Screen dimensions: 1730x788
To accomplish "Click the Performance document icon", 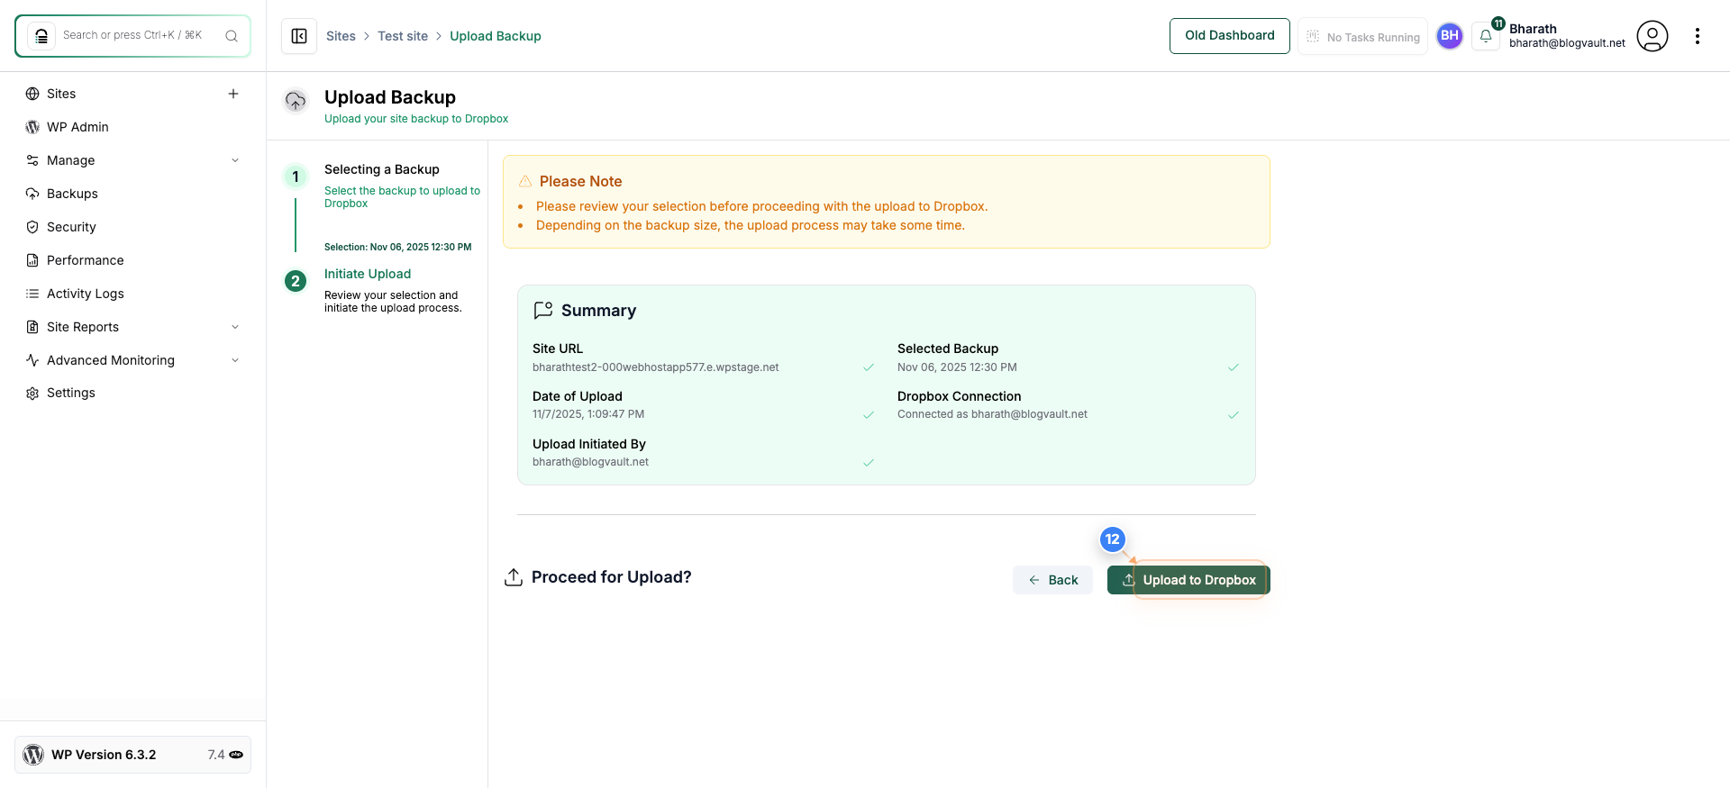I will point(32,260).
